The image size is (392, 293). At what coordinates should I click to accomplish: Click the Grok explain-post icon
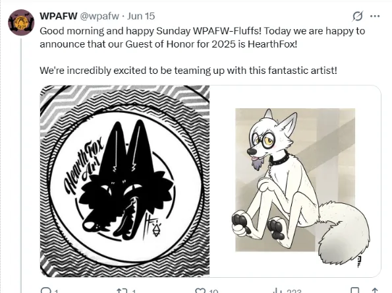coord(358,16)
